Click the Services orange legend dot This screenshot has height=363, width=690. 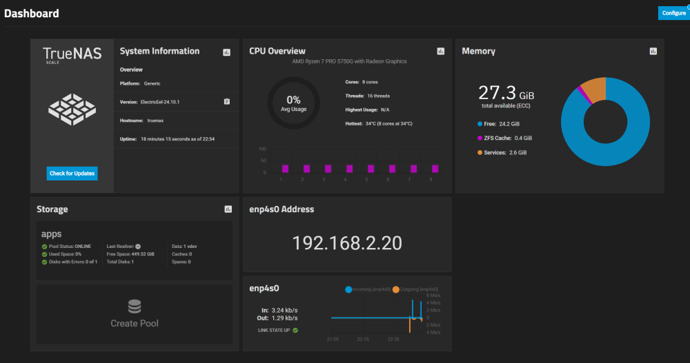tap(480, 152)
